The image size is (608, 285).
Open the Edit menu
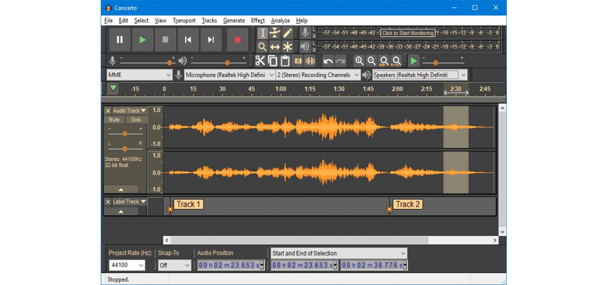(123, 20)
